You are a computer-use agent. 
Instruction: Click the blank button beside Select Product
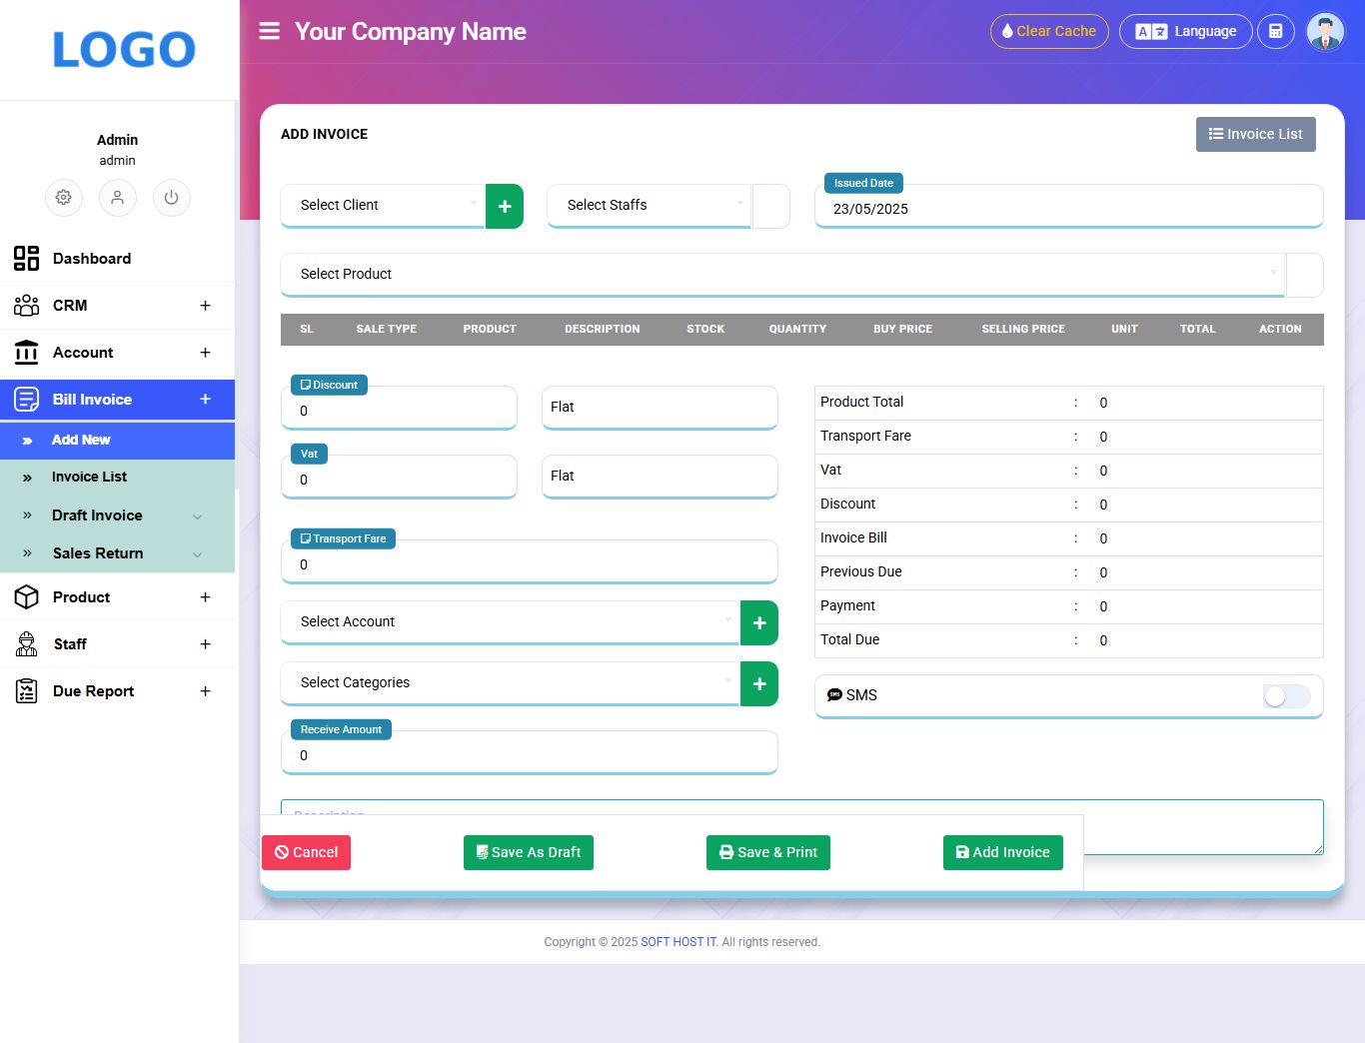coord(1304,275)
